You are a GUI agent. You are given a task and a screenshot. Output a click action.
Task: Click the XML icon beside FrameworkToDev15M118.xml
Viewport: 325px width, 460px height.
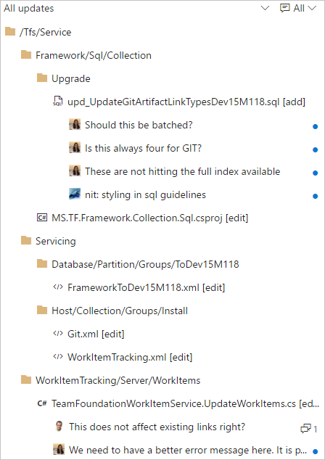click(58, 287)
